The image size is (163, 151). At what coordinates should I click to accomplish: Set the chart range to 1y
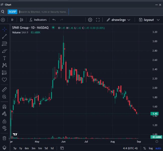coord(21,148)
